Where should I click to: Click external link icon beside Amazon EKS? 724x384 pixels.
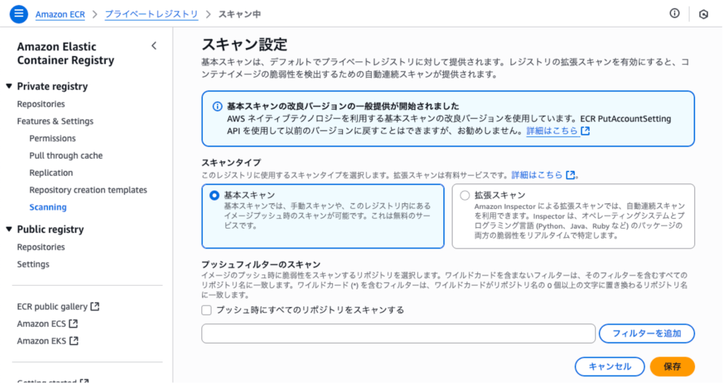[x=74, y=341]
